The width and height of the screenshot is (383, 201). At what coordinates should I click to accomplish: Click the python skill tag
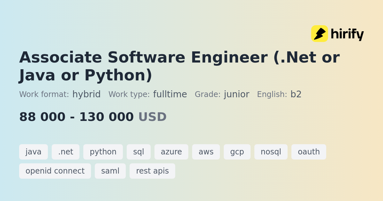[103, 152]
